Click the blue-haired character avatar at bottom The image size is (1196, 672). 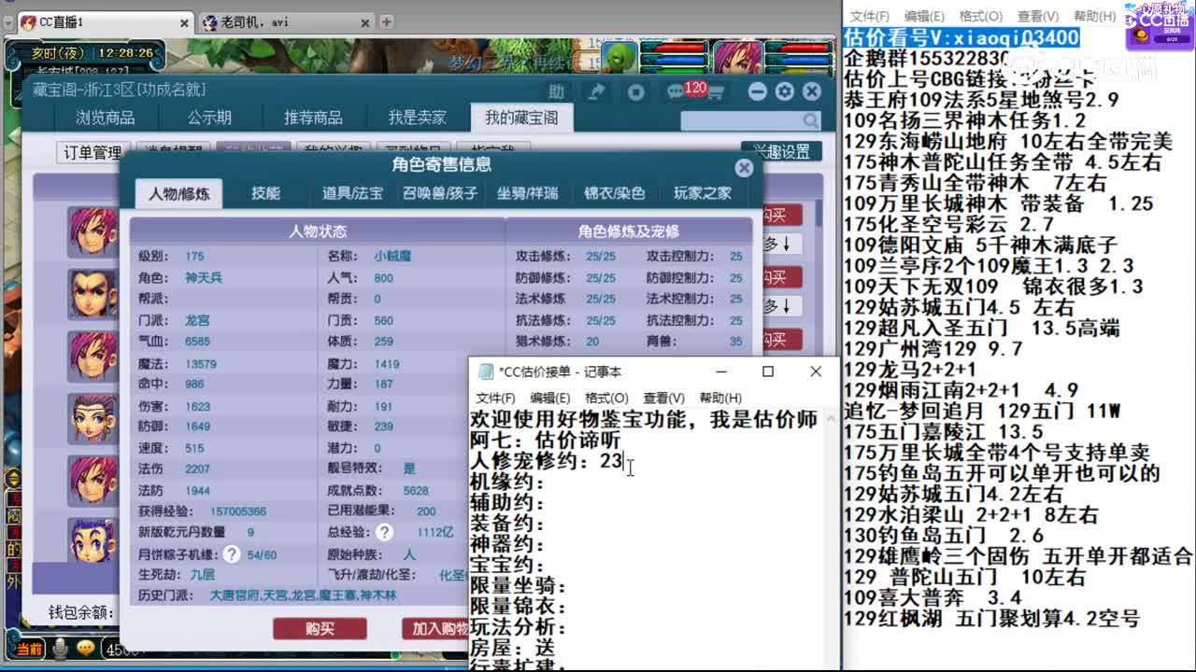[93, 539]
